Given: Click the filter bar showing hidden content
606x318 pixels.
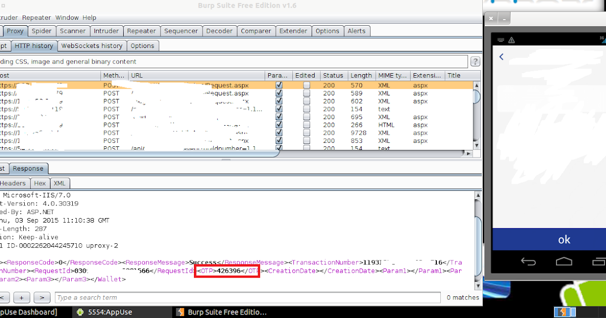Looking at the screenshot, I should (234, 62).
